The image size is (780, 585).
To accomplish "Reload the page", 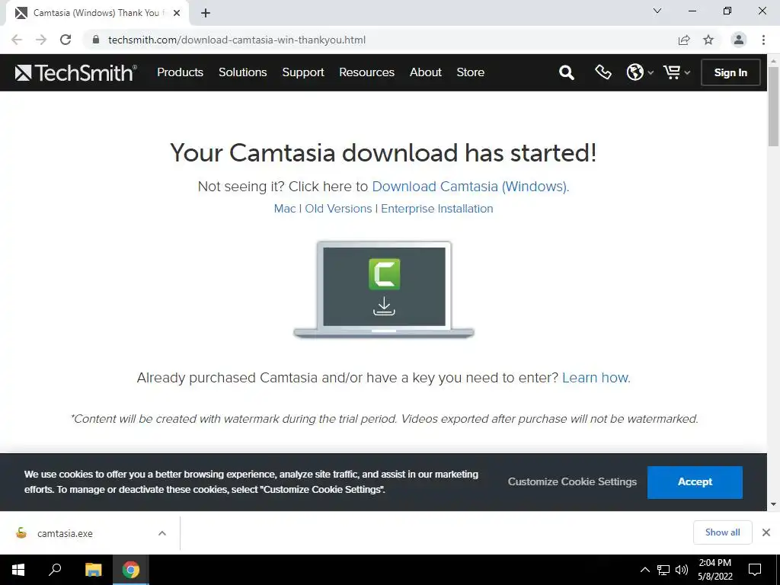I will [x=66, y=40].
